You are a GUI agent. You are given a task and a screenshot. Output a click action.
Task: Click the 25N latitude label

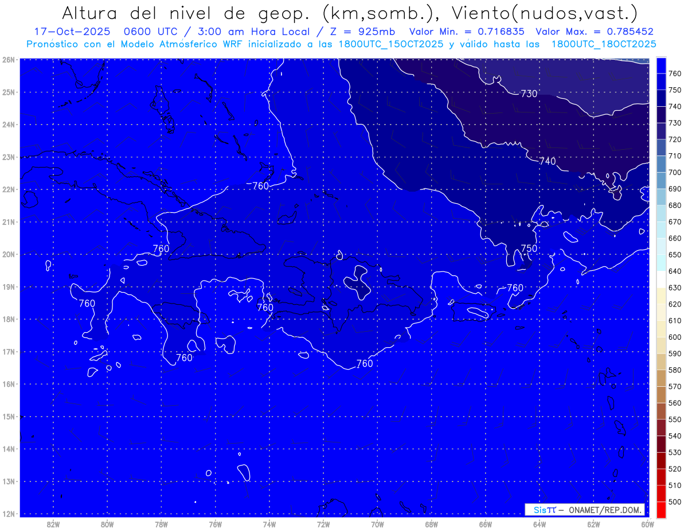[x=9, y=92]
